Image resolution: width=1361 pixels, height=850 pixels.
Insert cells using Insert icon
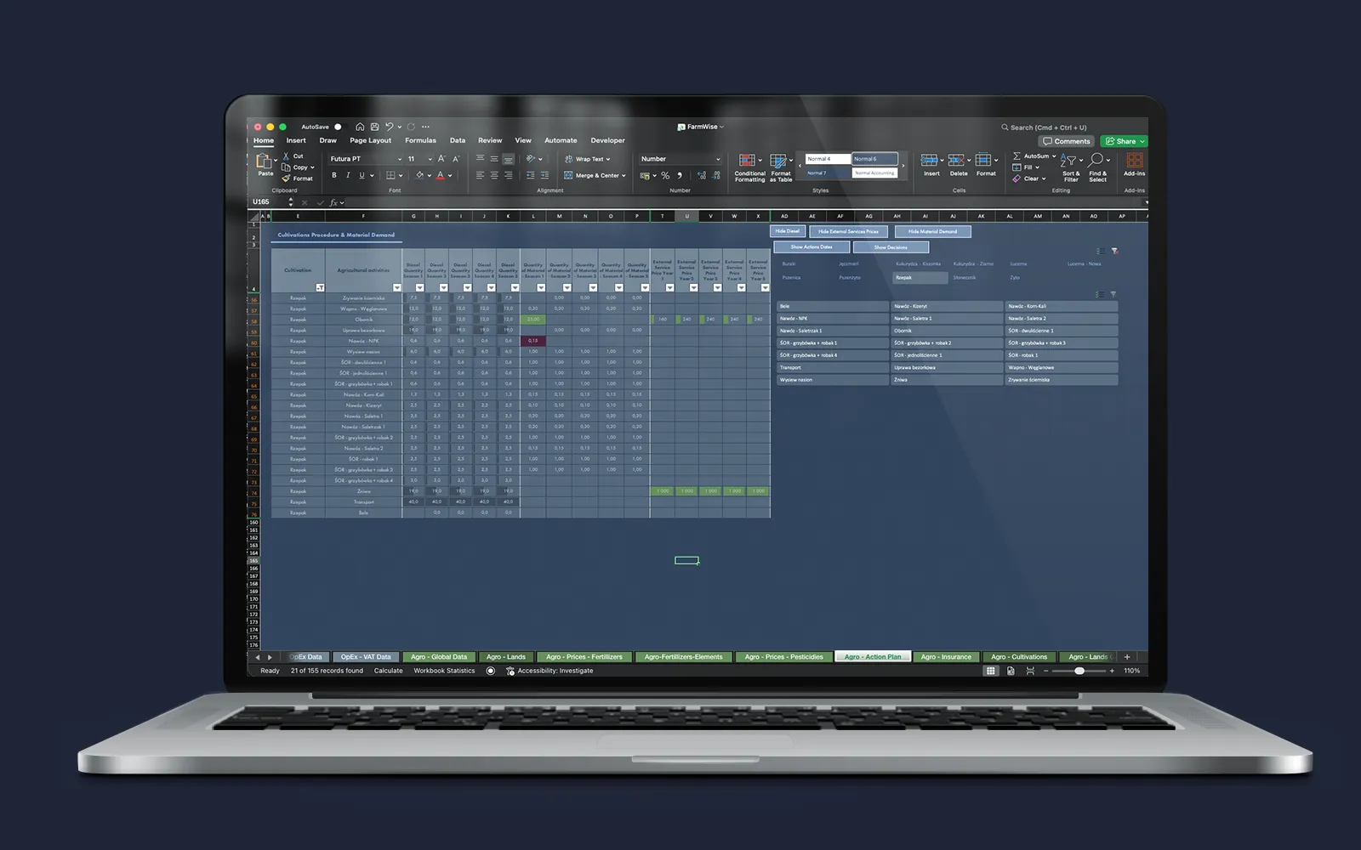931,165
